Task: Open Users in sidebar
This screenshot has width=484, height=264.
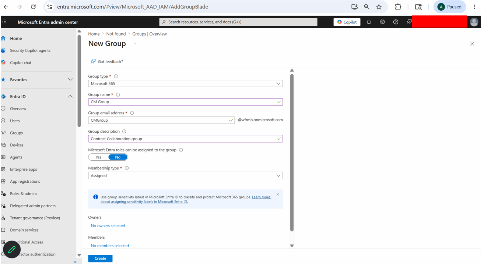Action: [x=15, y=121]
